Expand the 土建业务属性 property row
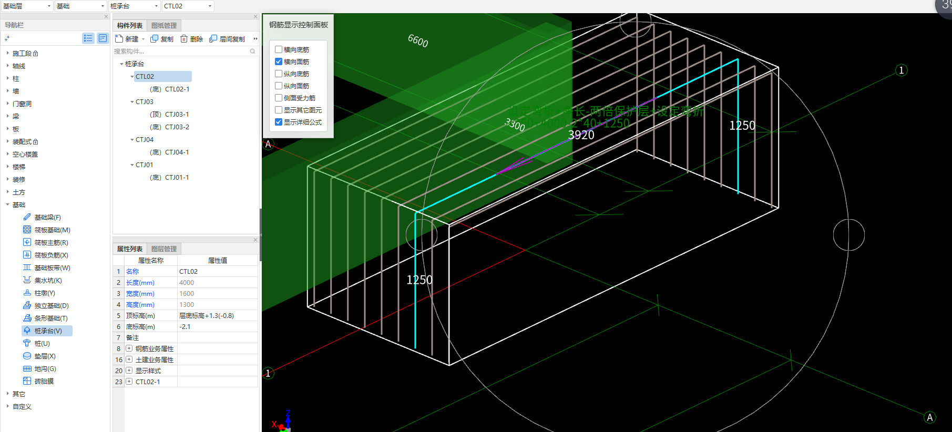 (129, 359)
